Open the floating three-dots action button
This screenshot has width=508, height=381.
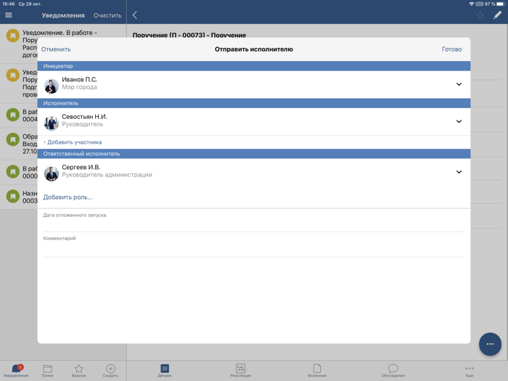tap(490, 344)
